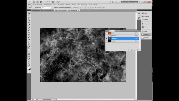The height and width of the screenshot is (101, 179).
Task: Show the Синий channel visibility eye
Action: (107, 41)
